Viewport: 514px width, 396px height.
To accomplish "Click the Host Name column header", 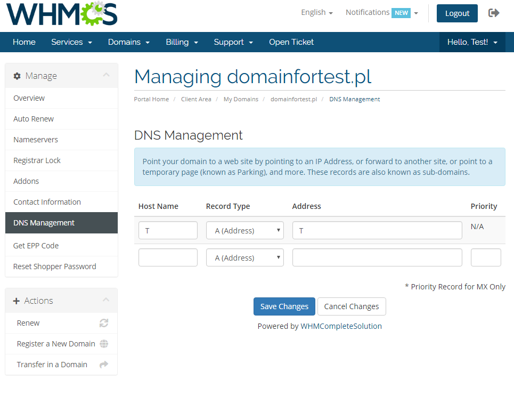I will click(158, 206).
